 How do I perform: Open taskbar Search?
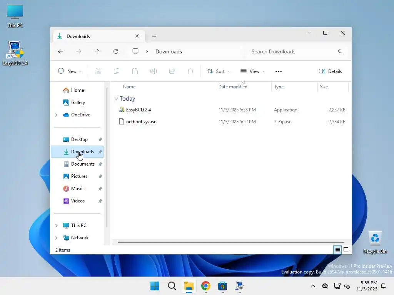(x=172, y=286)
